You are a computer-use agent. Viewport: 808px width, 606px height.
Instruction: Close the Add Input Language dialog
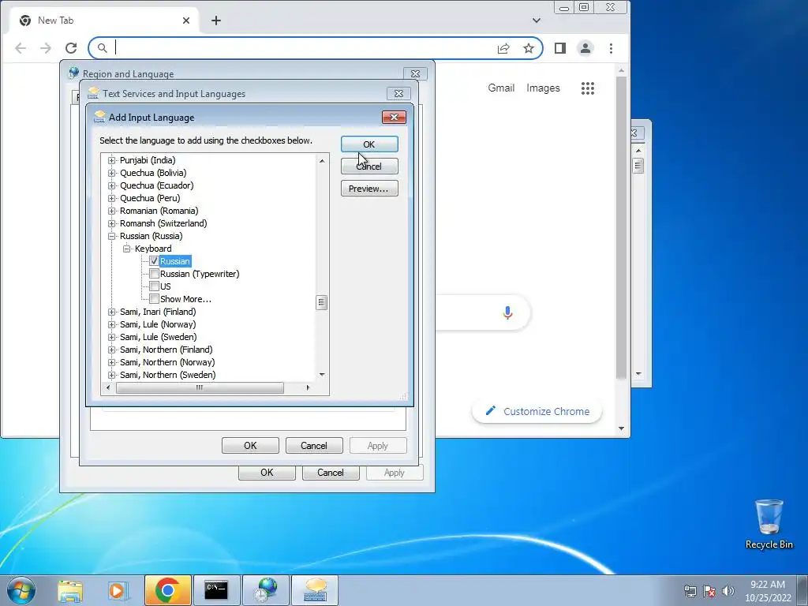pos(395,118)
